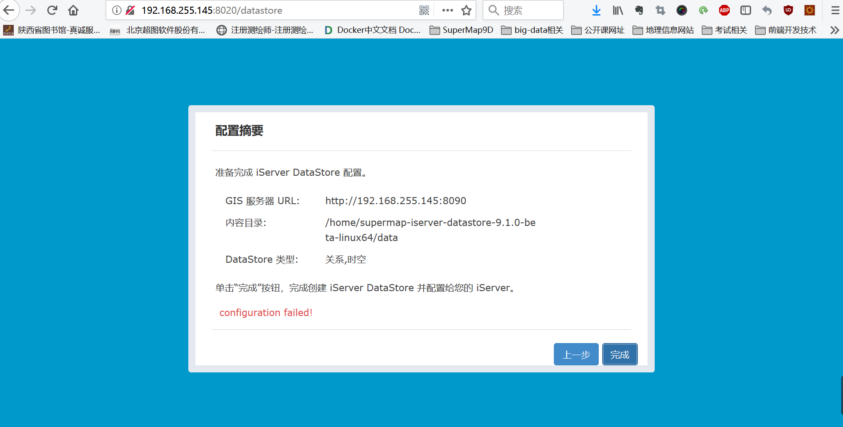843x427 pixels.
Task: Expand the 地理信息网站 bookmark folder
Action: (x=663, y=30)
